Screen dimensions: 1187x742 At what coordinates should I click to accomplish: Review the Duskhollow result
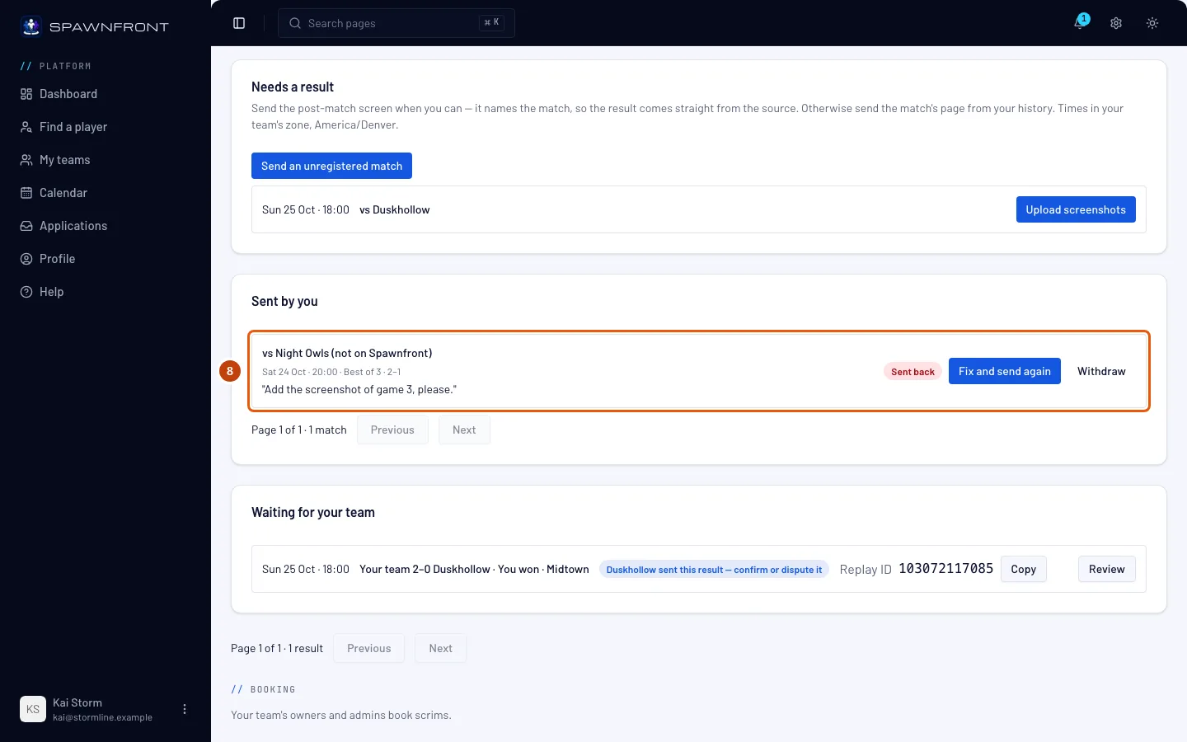tap(1106, 569)
